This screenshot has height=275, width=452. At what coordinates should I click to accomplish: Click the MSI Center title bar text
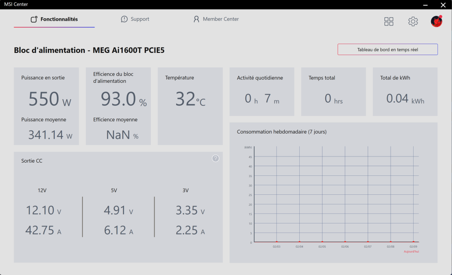pyautogui.click(x=16, y=4)
